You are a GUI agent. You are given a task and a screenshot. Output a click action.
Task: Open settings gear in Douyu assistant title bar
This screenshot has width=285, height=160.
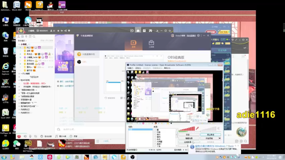pyautogui.click(x=198, y=36)
